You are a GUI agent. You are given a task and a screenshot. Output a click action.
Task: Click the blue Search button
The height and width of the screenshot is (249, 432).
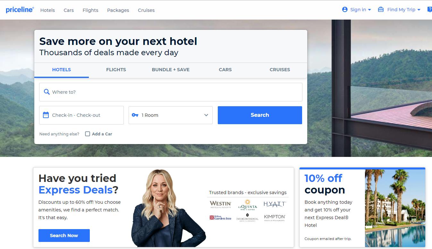click(x=260, y=115)
